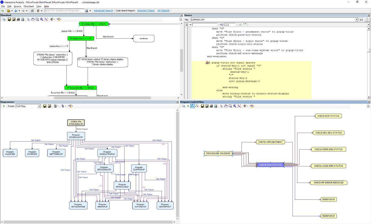
Task: Open the dropdown arrow beside the search button
Action: 90,11
